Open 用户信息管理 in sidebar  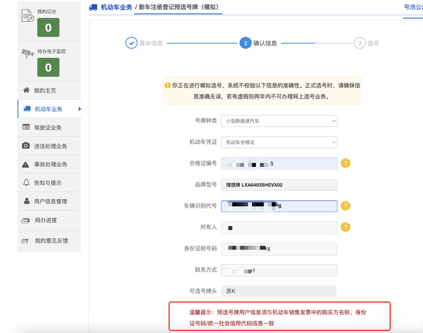tap(50, 201)
